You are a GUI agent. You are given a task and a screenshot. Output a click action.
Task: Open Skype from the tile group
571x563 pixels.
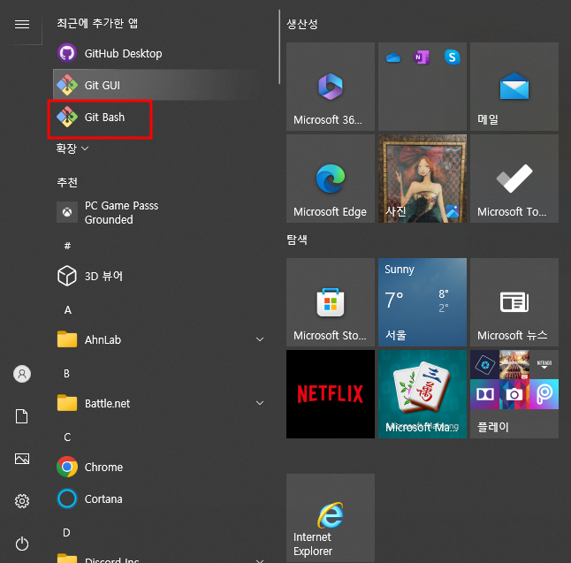point(452,57)
